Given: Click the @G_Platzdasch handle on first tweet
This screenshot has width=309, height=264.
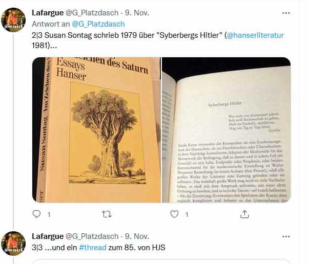Looking at the screenshot, I should tap(92, 13).
